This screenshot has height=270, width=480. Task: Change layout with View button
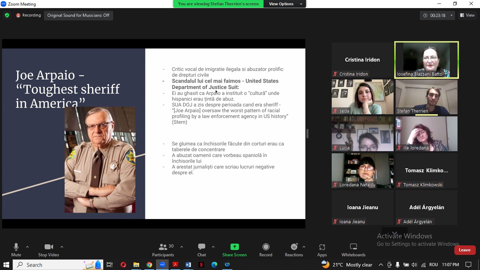coord(467,15)
